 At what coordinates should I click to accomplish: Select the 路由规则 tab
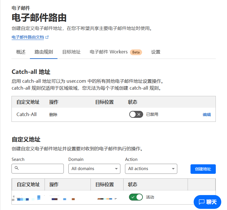click(x=44, y=52)
